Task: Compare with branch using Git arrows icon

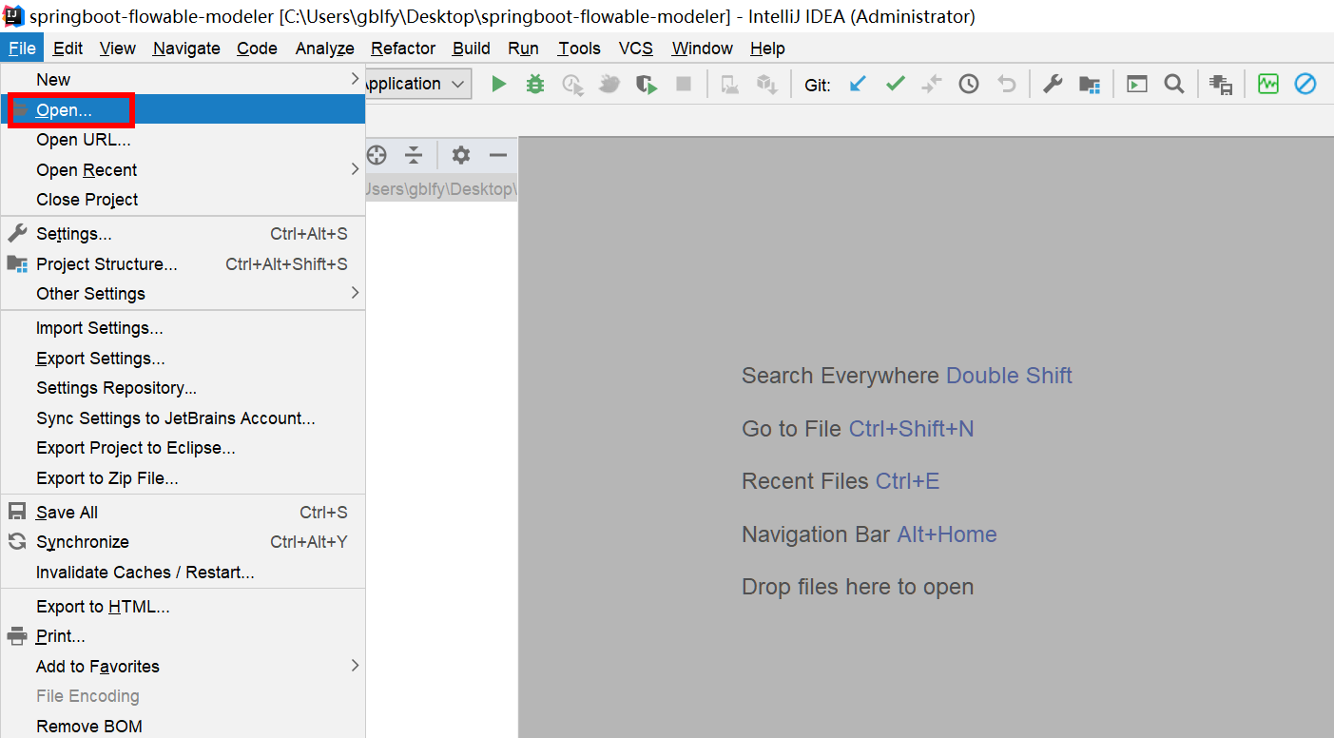Action: pyautogui.click(x=932, y=84)
